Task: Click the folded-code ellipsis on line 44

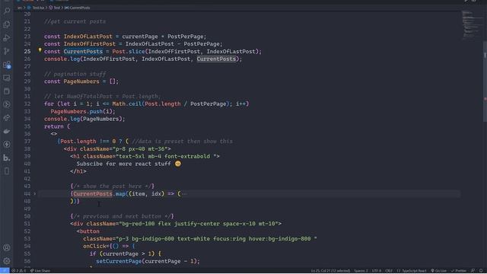Action: (x=184, y=194)
